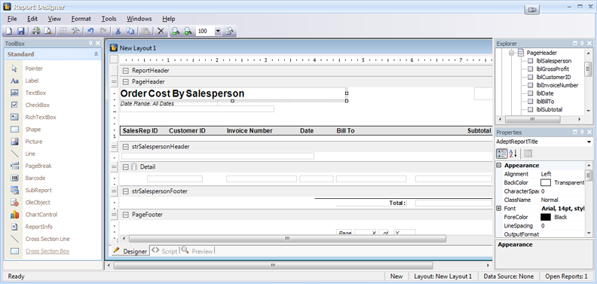Open the View menu

click(x=54, y=19)
